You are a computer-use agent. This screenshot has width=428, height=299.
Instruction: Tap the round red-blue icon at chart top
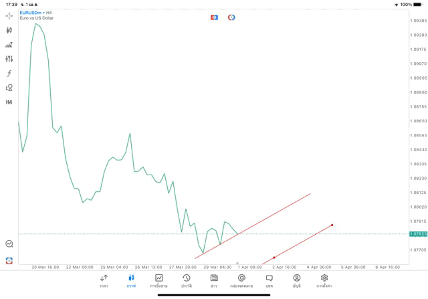pos(231,17)
